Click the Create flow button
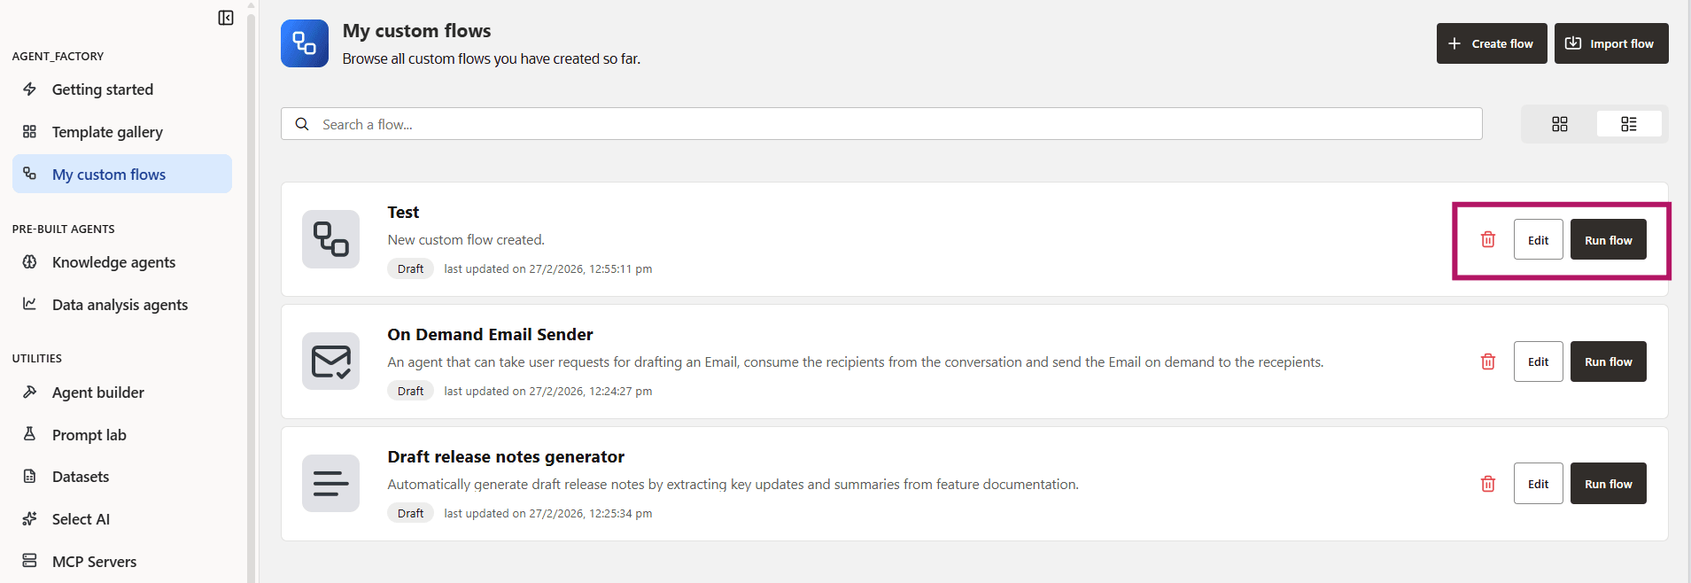 click(1492, 43)
